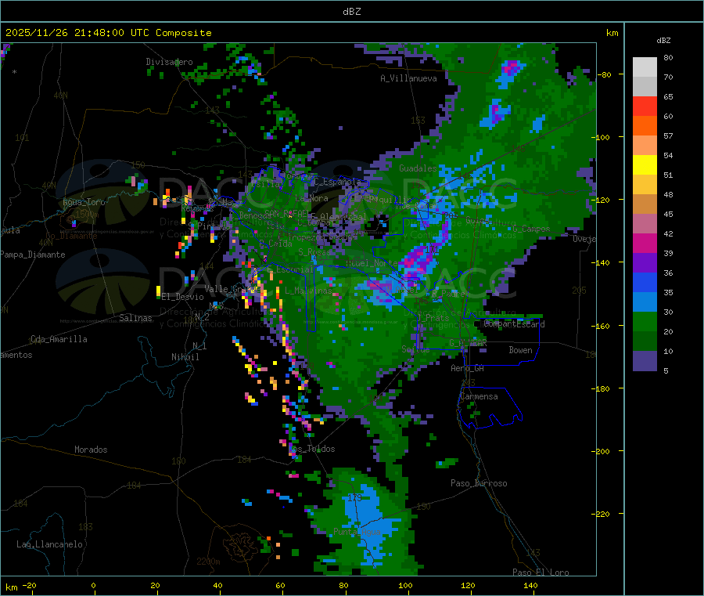Screen dimensions: 704x596
Task: Click the timestamp 2025/11/26 21:48:00 UTC Composite
Action: [x=108, y=33]
